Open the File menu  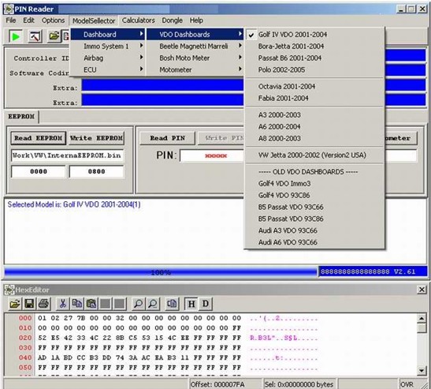11,21
